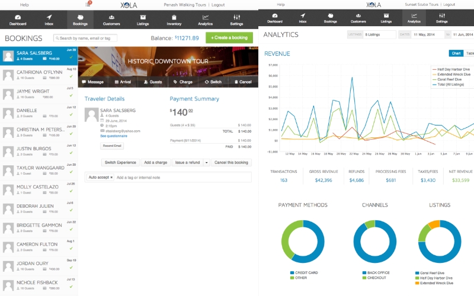Click Charge action on tour banner
Viewport: 474px width, 296px height.
tap(183, 82)
